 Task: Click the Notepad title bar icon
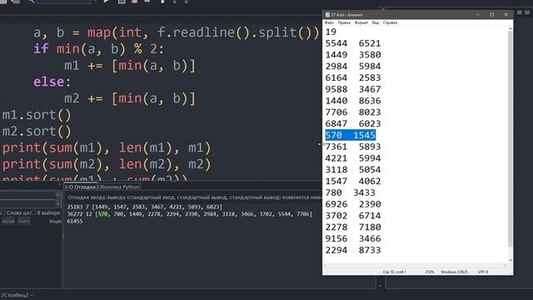point(327,15)
